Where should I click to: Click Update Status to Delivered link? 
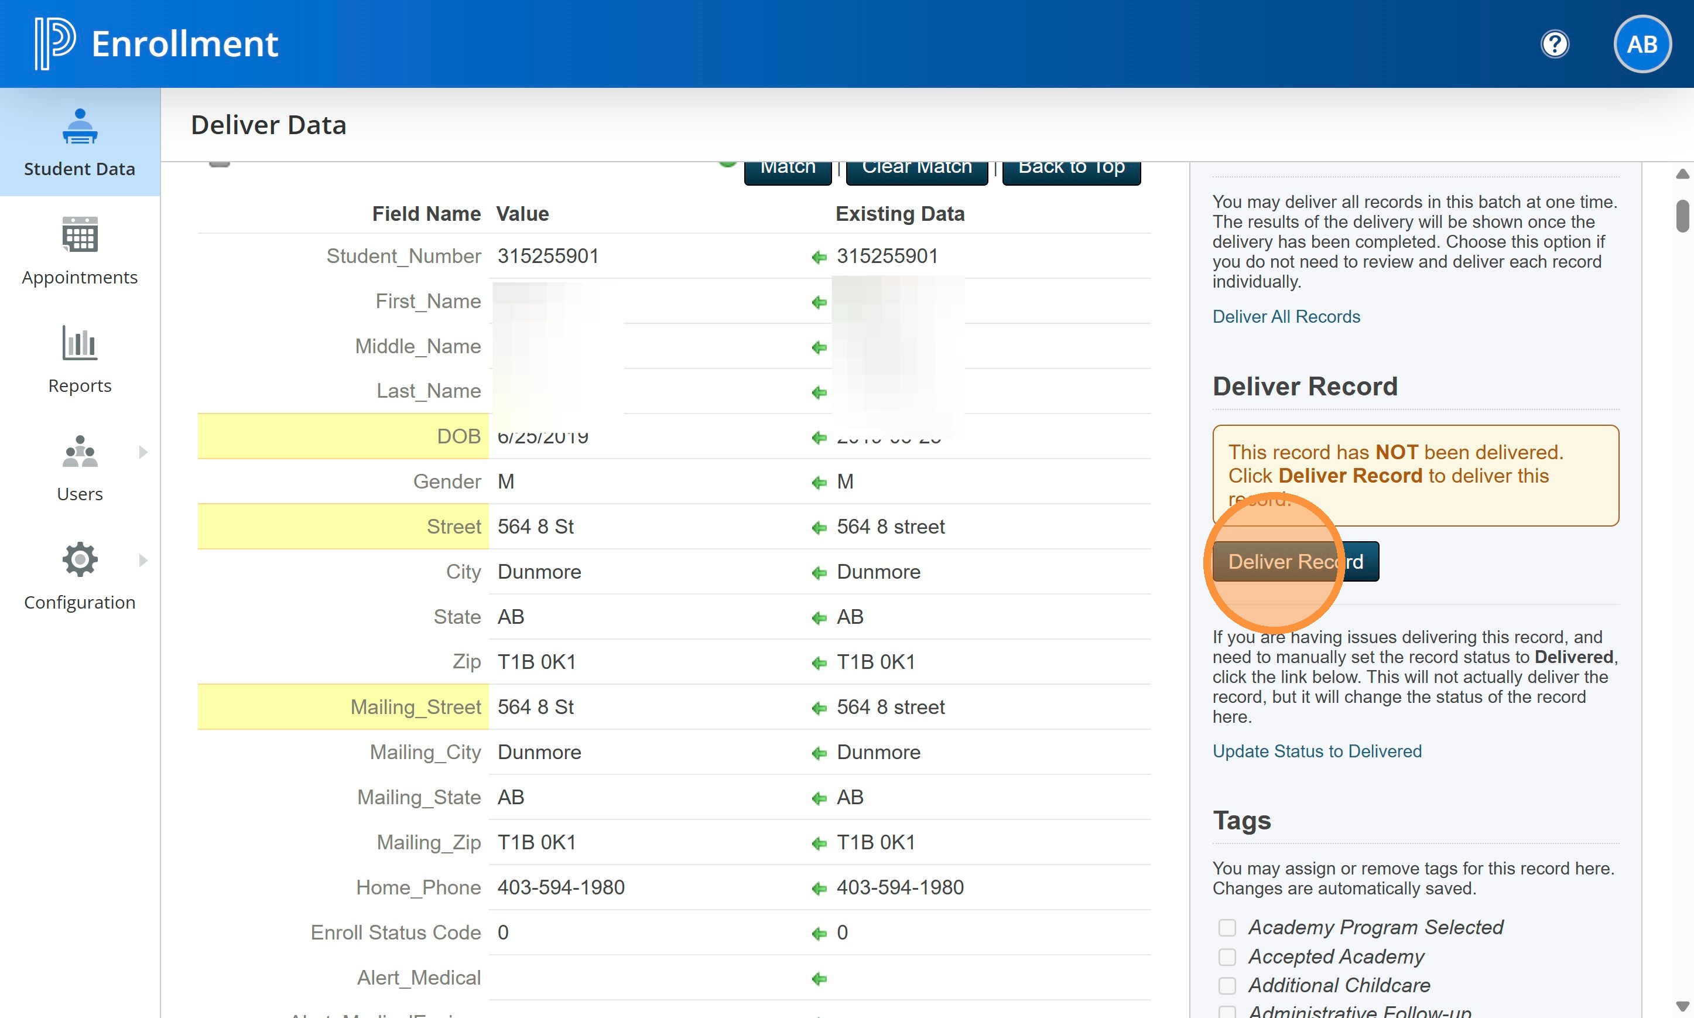[x=1316, y=751]
